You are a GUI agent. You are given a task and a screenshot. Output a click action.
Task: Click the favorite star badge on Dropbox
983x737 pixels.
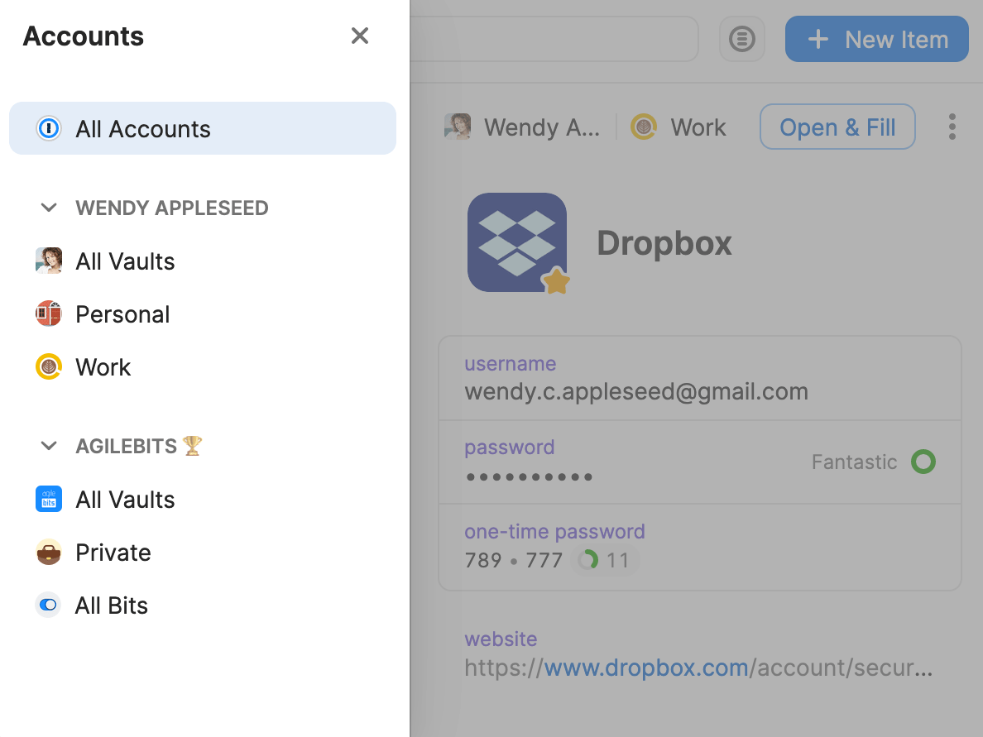(556, 281)
